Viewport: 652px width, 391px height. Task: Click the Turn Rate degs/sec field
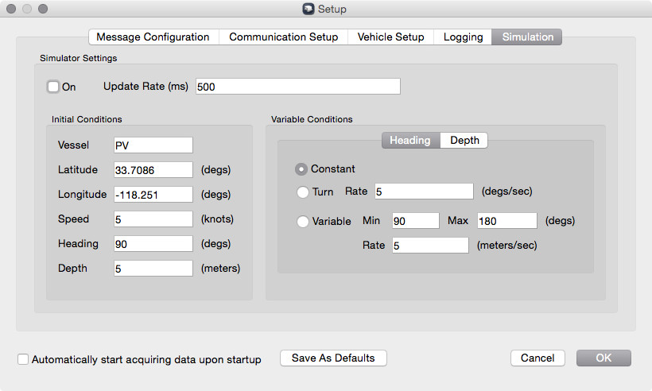click(x=422, y=191)
